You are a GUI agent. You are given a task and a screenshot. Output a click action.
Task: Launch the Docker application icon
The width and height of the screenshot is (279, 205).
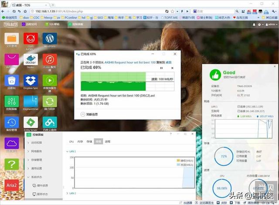pos(31,59)
